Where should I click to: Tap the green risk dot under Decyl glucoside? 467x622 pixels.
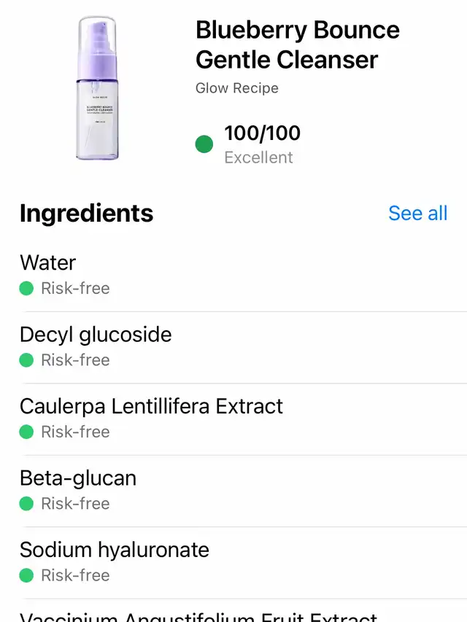tap(26, 360)
